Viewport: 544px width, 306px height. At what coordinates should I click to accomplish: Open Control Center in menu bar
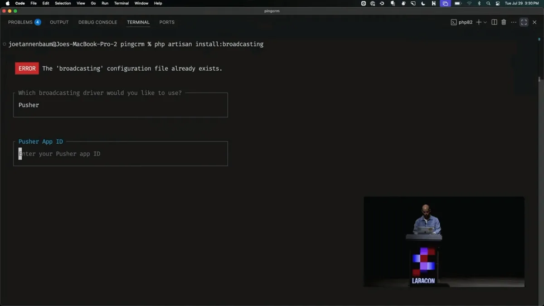tap(498, 3)
